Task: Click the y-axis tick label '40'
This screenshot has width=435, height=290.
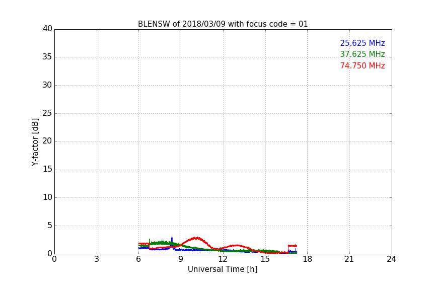Action: [x=47, y=29]
